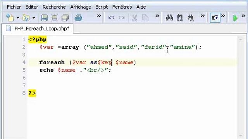The image size is (248, 139).
Task: Open the Recherche menu
Action: [x=54, y=7]
